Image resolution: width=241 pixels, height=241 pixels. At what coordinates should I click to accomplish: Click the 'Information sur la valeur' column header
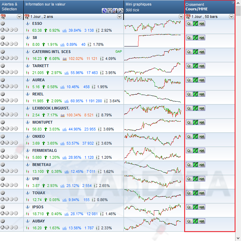pos(74,7)
